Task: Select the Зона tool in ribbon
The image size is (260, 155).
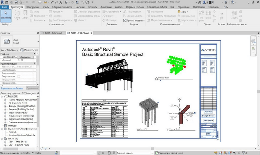Action: pos(183,12)
